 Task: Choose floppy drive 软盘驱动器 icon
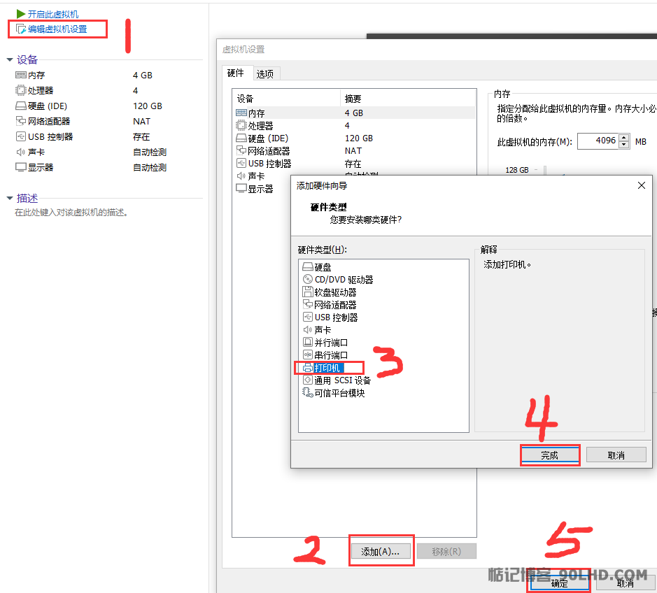tap(308, 292)
